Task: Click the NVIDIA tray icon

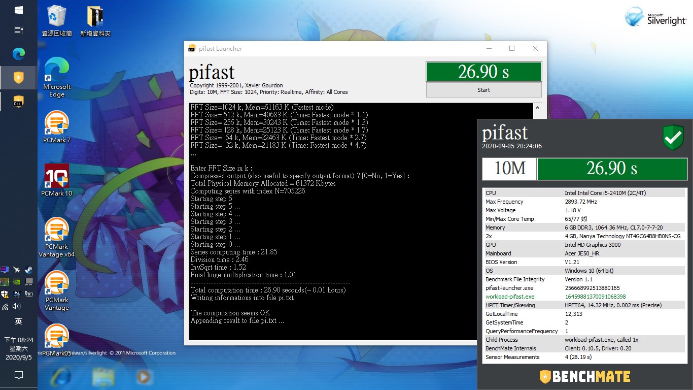Action: 17,282
